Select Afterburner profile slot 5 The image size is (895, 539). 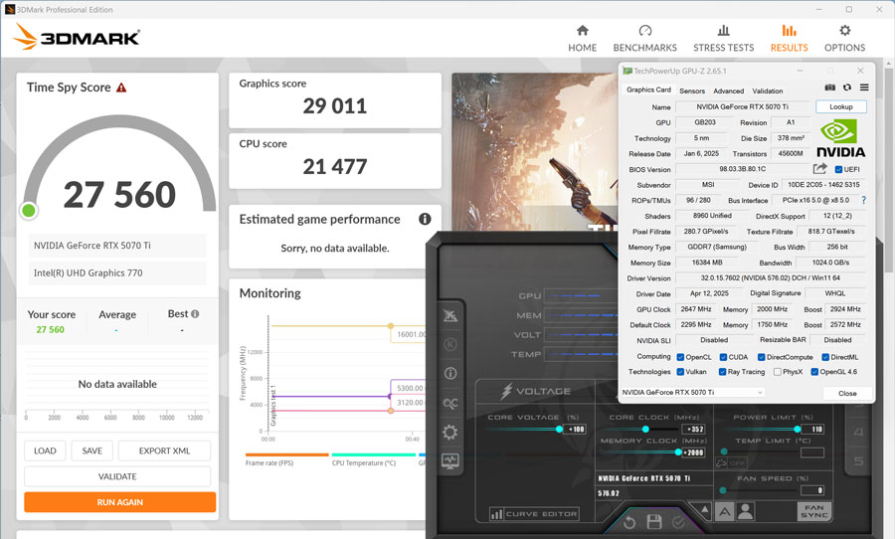(x=858, y=460)
